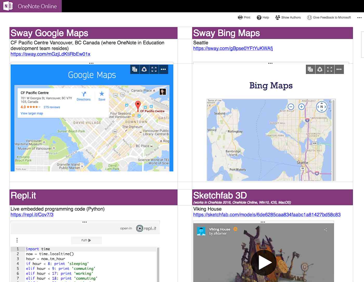Viewport: 364px width, 282px height.
Task: Open more options on the Bing Maps embed
Action: (x=339, y=69)
